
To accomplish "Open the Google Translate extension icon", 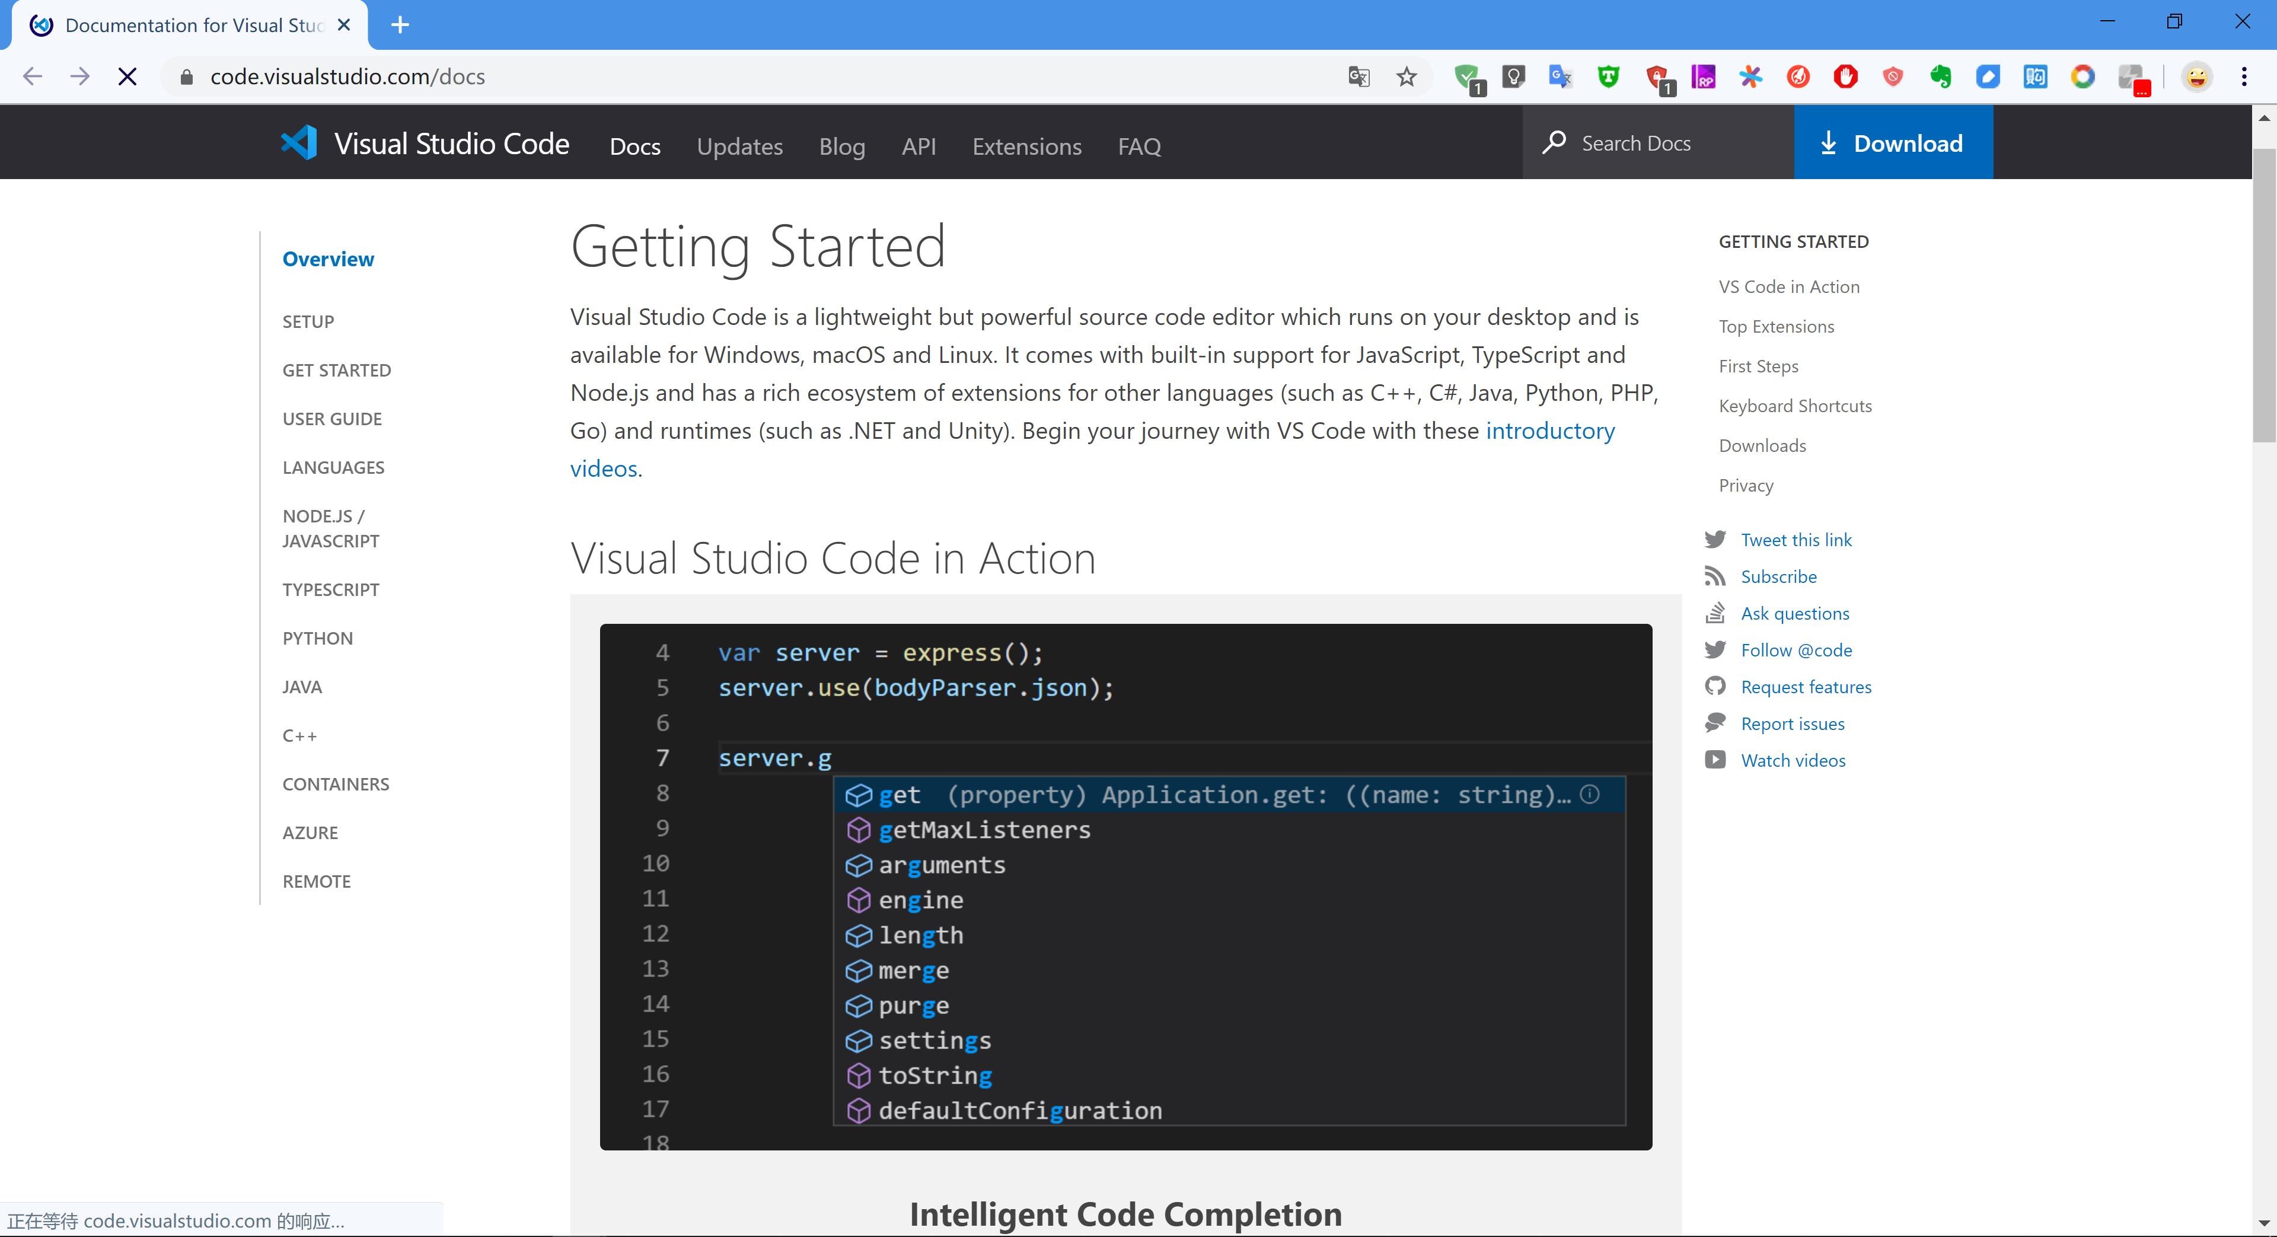I will coord(1560,77).
